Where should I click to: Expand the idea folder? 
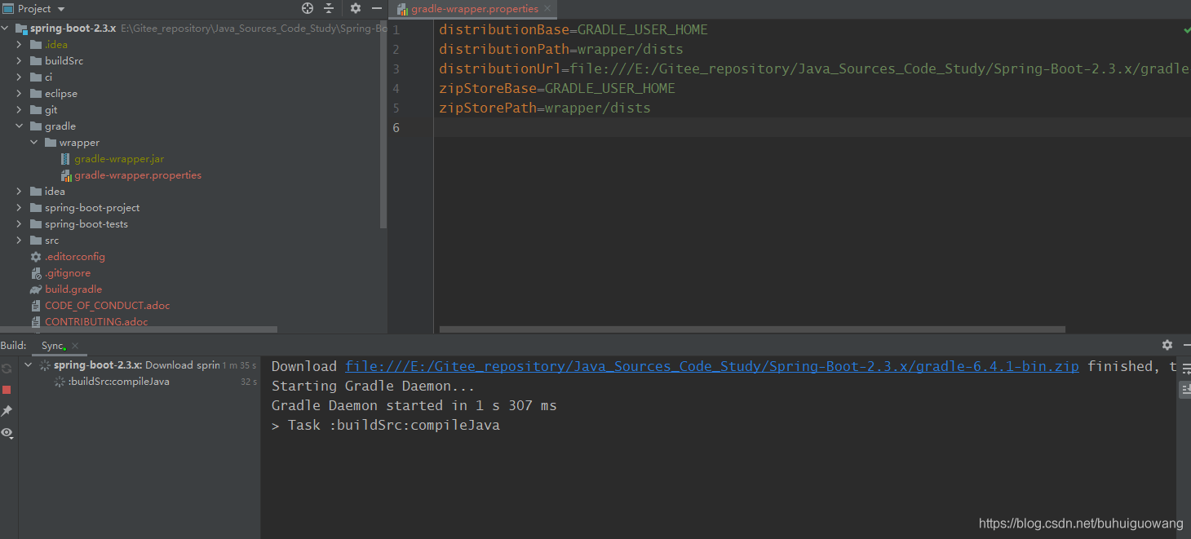pyautogui.click(x=20, y=192)
